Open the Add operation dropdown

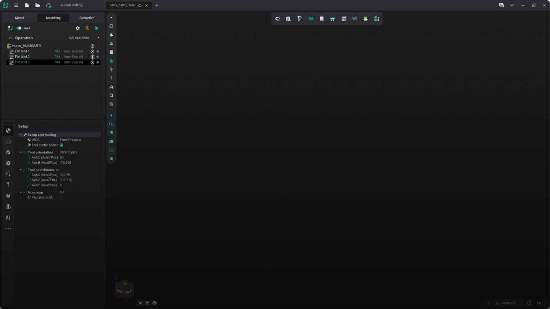point(84,38)
